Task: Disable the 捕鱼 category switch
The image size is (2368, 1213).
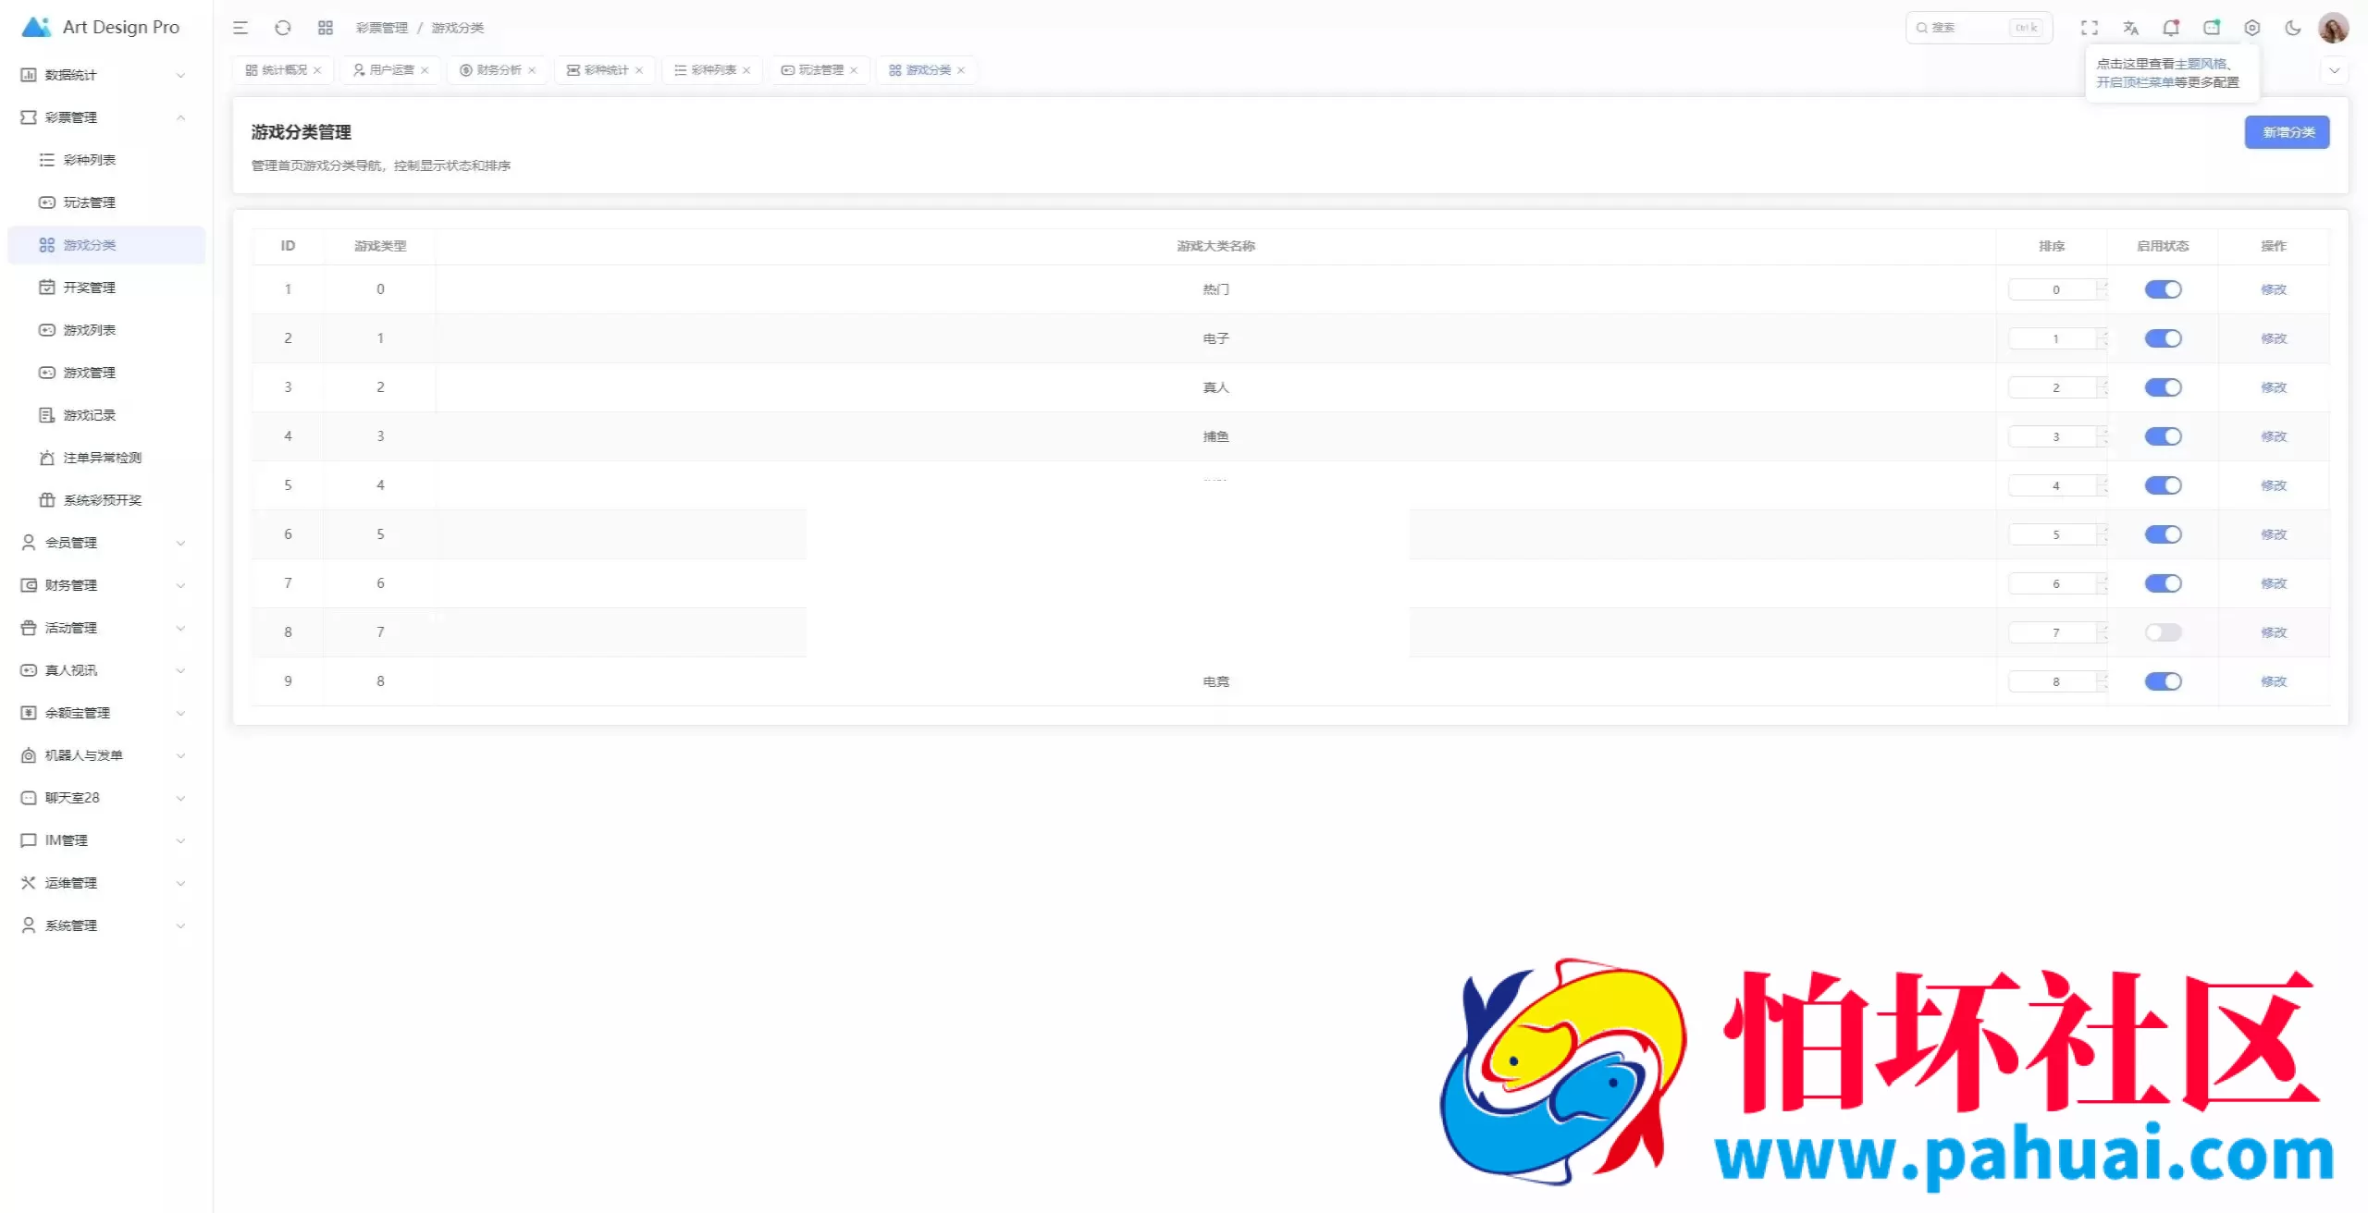Action: coord(2163,436)
